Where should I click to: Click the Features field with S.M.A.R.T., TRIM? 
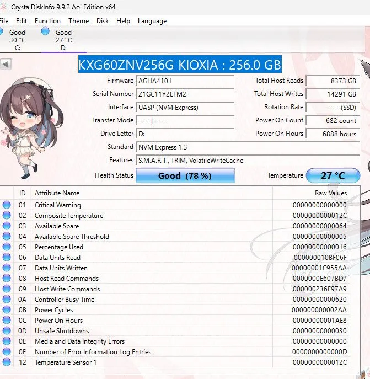248,161
